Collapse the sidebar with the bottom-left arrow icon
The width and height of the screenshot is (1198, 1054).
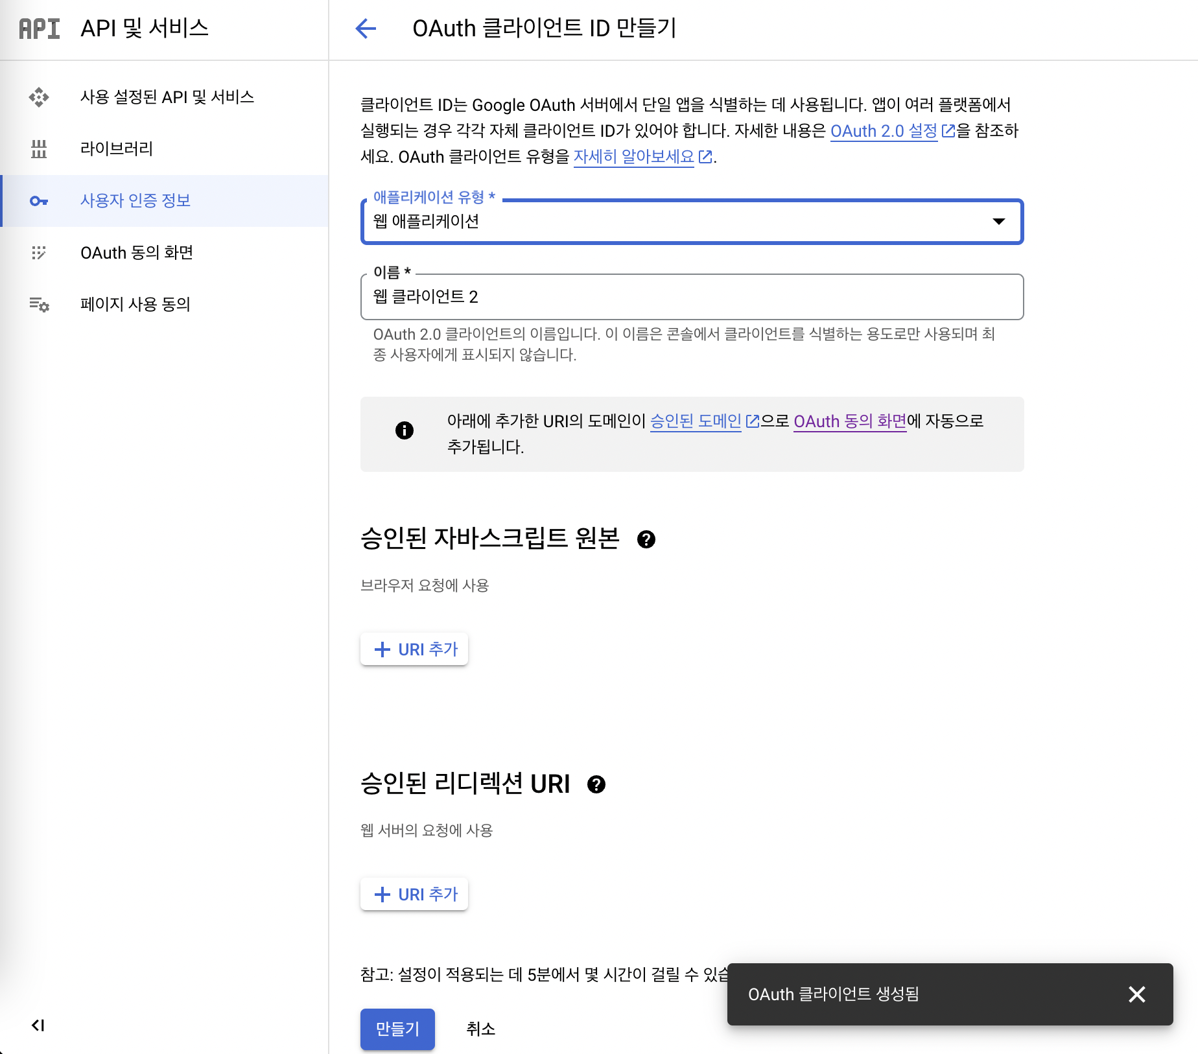[x=38, y=1025]
